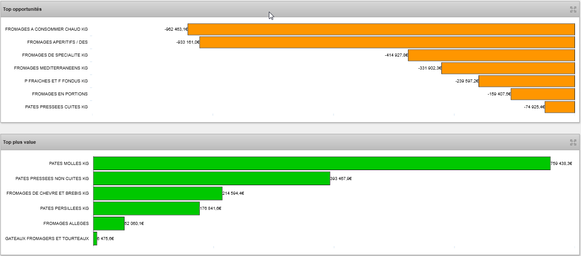Click the PATES PRESSEES CUITES KG label
Image resolution: width=581 pixels, height=256 pixels.
[x=57, y=107]
